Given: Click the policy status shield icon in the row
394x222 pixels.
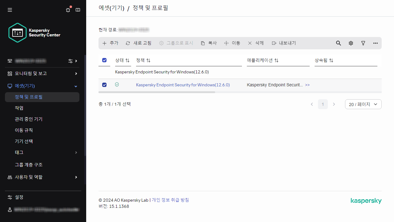Looking at the screenshot, I should pyautogui.click(x=117, y=84).
